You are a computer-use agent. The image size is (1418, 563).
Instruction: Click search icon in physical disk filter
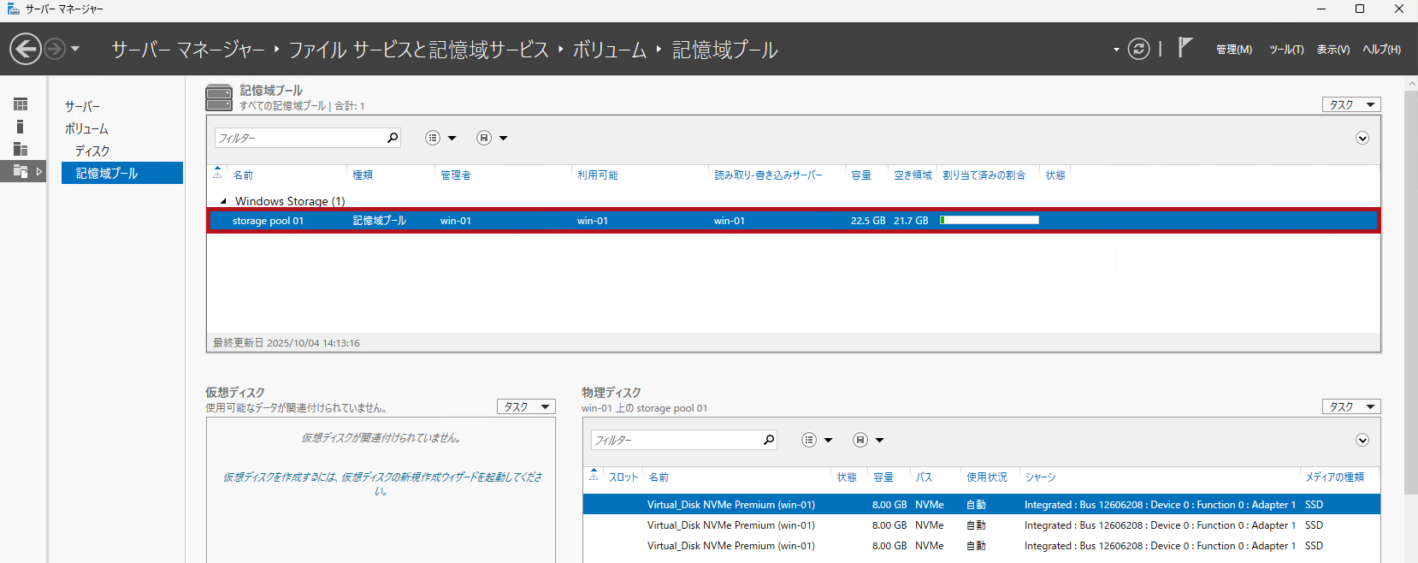[769, 440]
